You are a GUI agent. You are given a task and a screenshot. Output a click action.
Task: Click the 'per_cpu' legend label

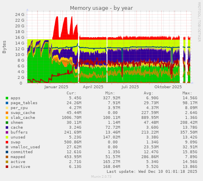coord(19,108)
